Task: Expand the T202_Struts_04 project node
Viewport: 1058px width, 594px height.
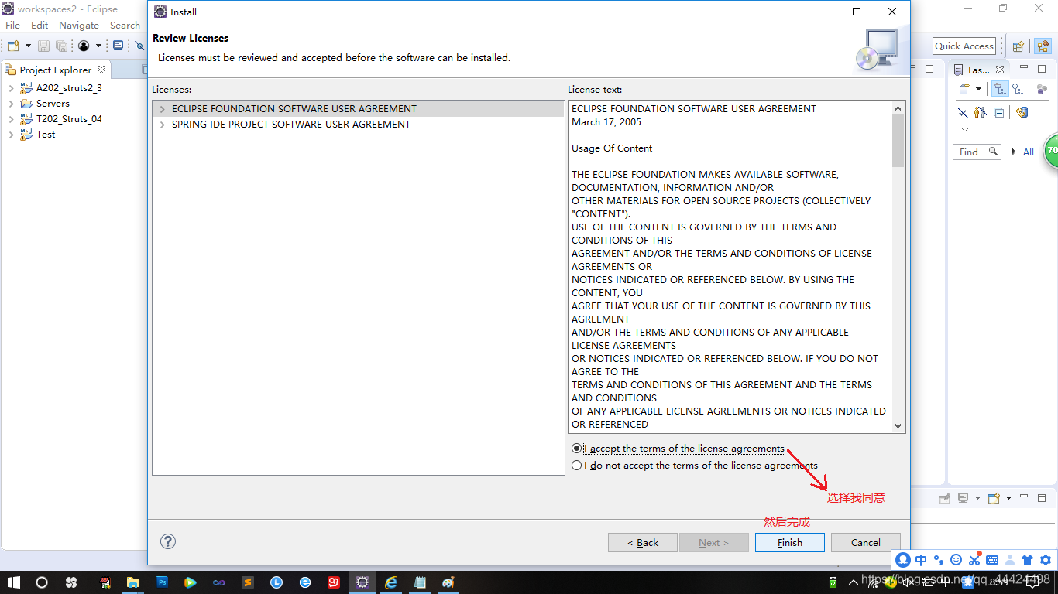Action: click(11, 119)
